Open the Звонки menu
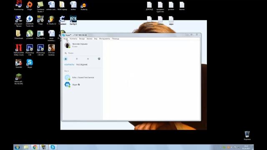The height and width of the screenshot is (150, 267). click(x=89, y=39)
